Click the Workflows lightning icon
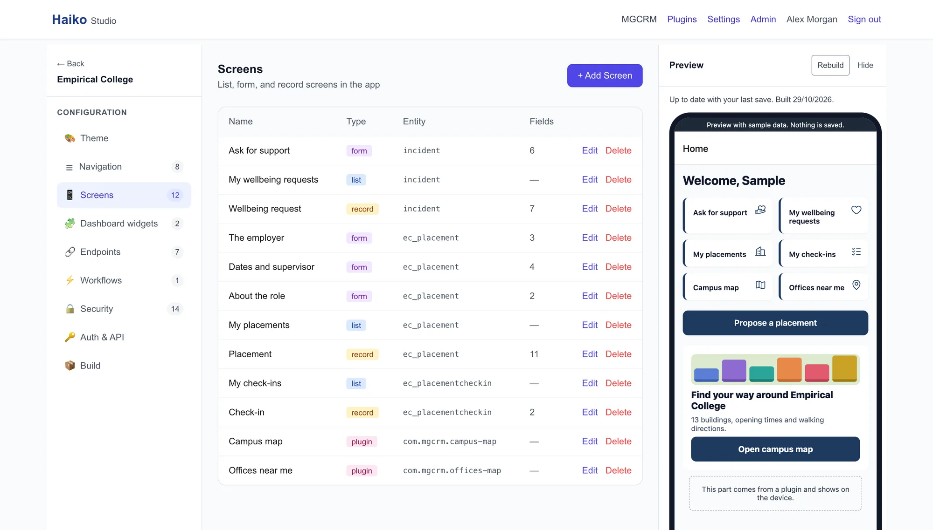Image resolution: width=933 pixels, height=530 pixels. point(70,280)
